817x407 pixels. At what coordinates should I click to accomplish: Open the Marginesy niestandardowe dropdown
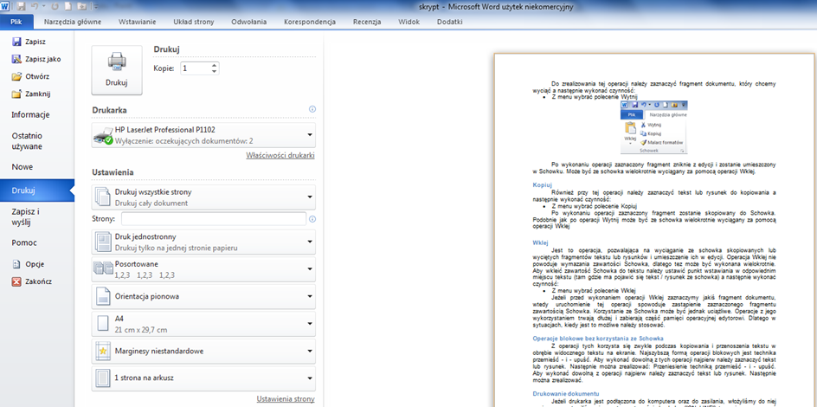(x=203, y=352)
